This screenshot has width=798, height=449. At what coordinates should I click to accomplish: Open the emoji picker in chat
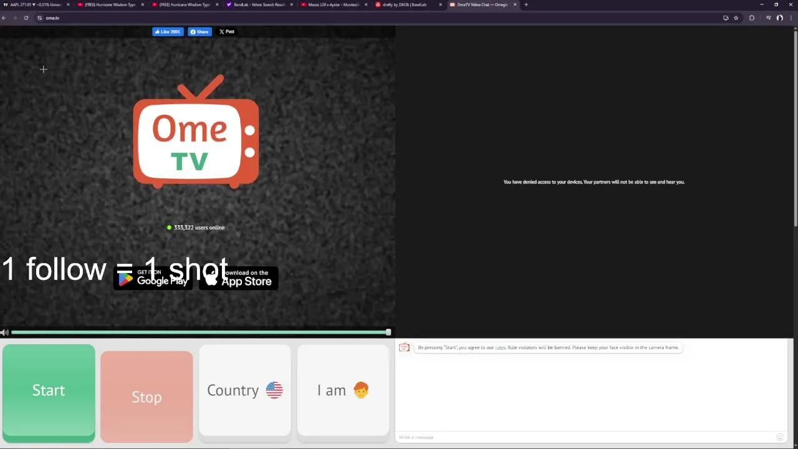point(780,437)
